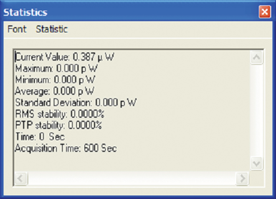Click the Acquisition Time 600 Sec line
This screenshot has width=276, height=199.
[x=66, y=148]
